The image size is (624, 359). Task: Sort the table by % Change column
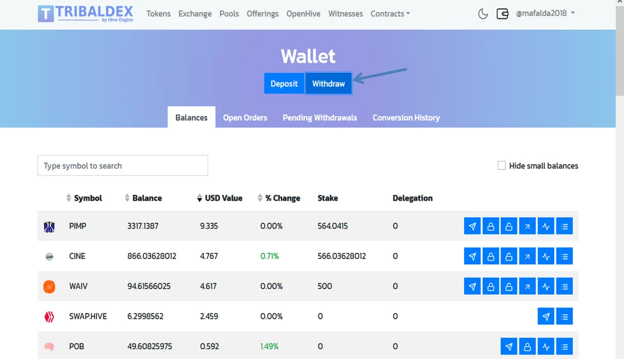(x=279, y=198)
